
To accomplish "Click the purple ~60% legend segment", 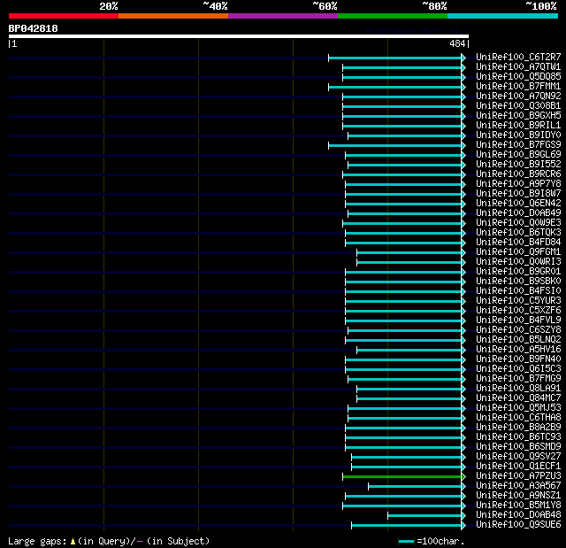I will tap(283, 16).
